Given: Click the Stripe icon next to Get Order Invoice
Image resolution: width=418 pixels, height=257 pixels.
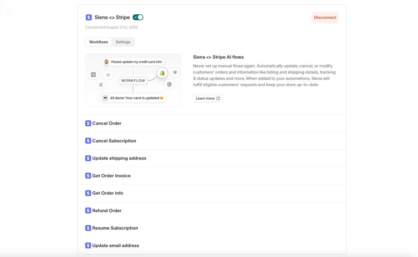Looking at the screenshot, I should (x=88, y=176).
